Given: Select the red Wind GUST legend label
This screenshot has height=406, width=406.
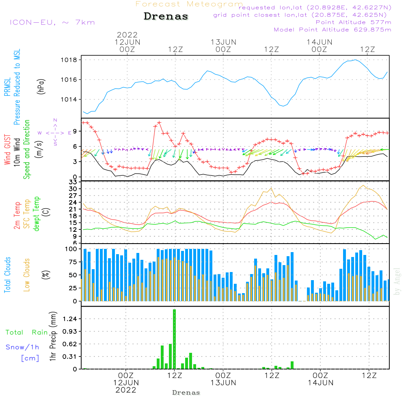Looking at the screenshot, I should coord(7,149).
